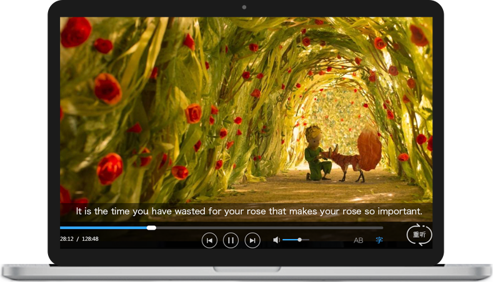493x282 pixels.
Task: Click the 重听 replay button
Action: tap(419, 235)
